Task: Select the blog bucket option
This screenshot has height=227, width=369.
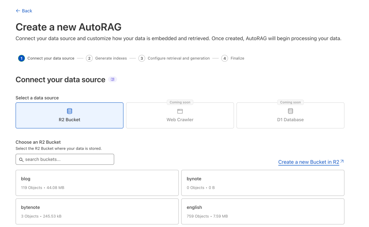Action: [97, 183]
